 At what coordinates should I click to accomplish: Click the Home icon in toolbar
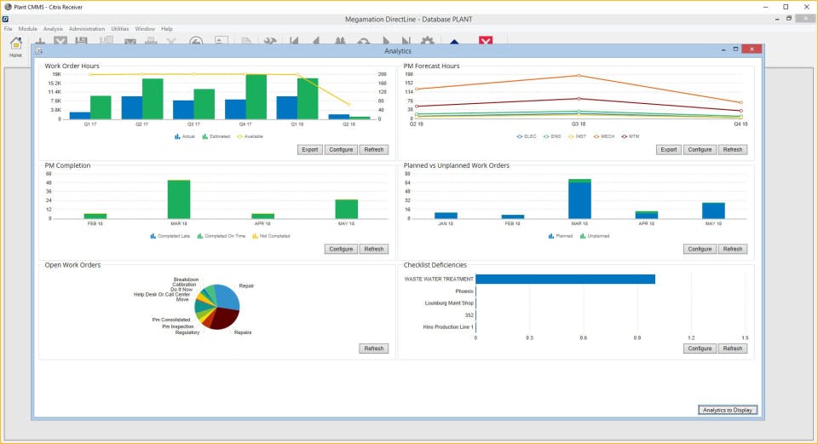click(16, 46)
